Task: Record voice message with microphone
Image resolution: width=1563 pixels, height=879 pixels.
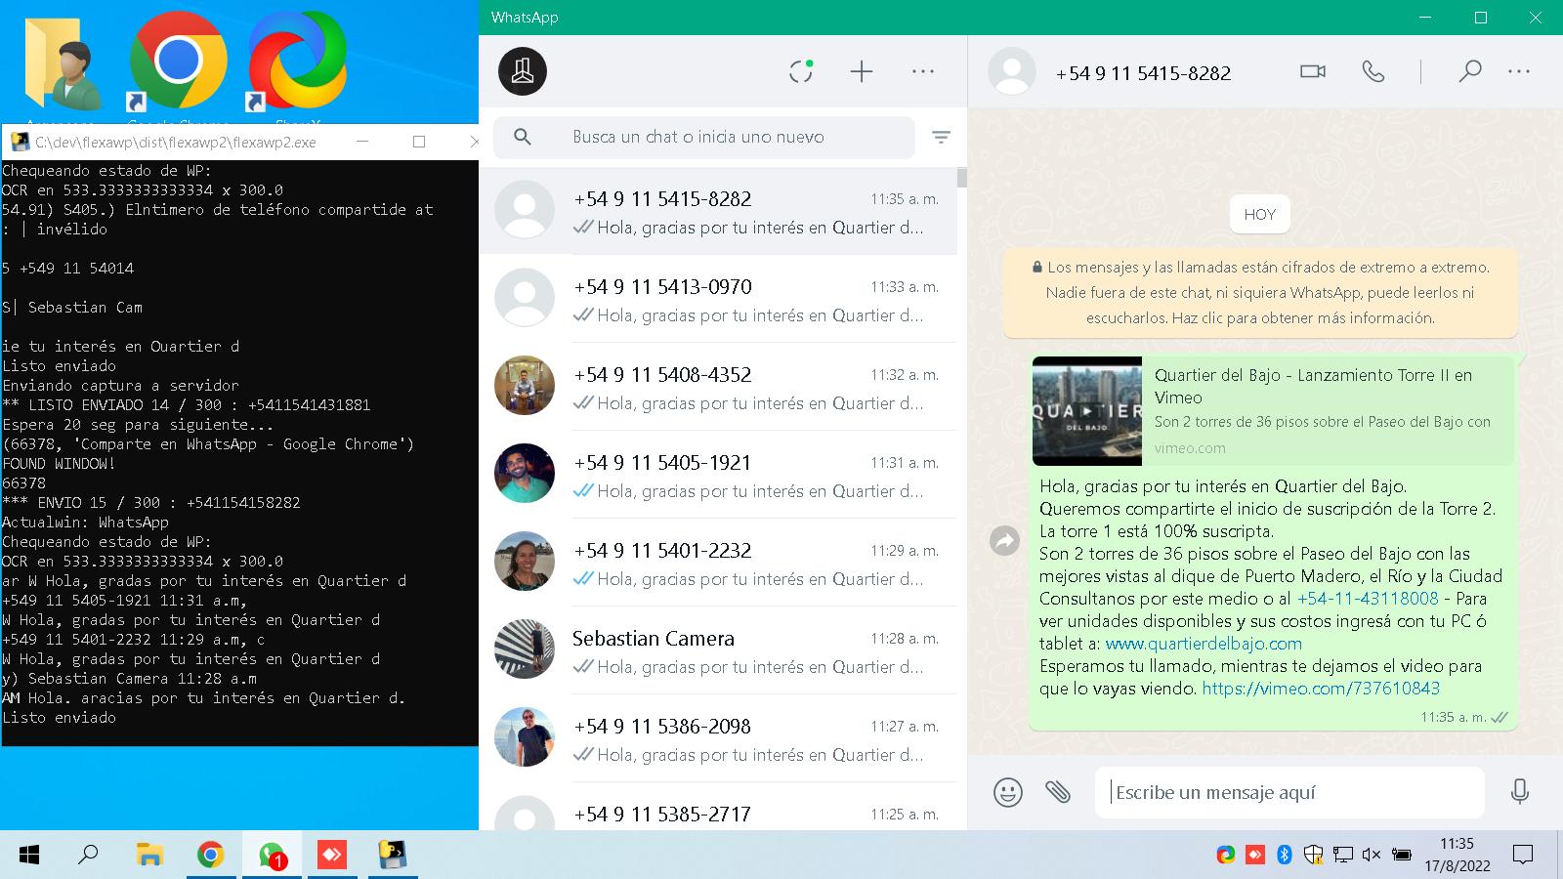Action: click(x=1519, y=791)
